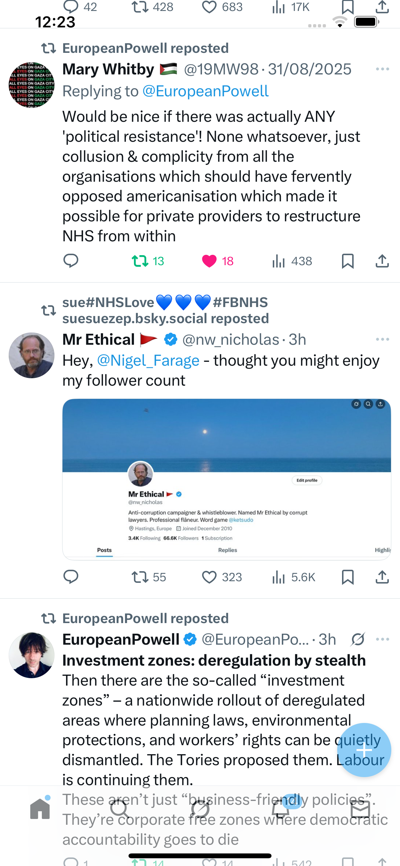Compose a new post with floating plus button
This screenshot has height=866, width=400.
364,750
